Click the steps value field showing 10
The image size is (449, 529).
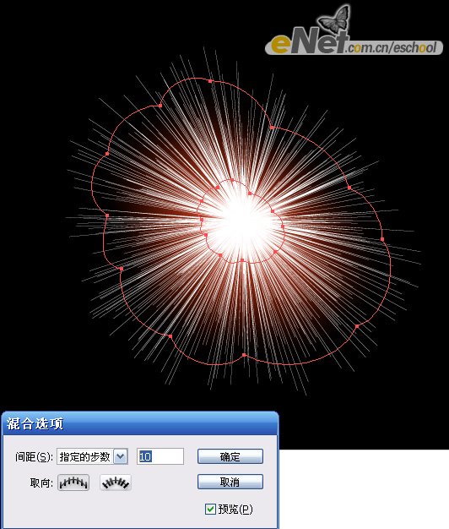tap(160, 456)
